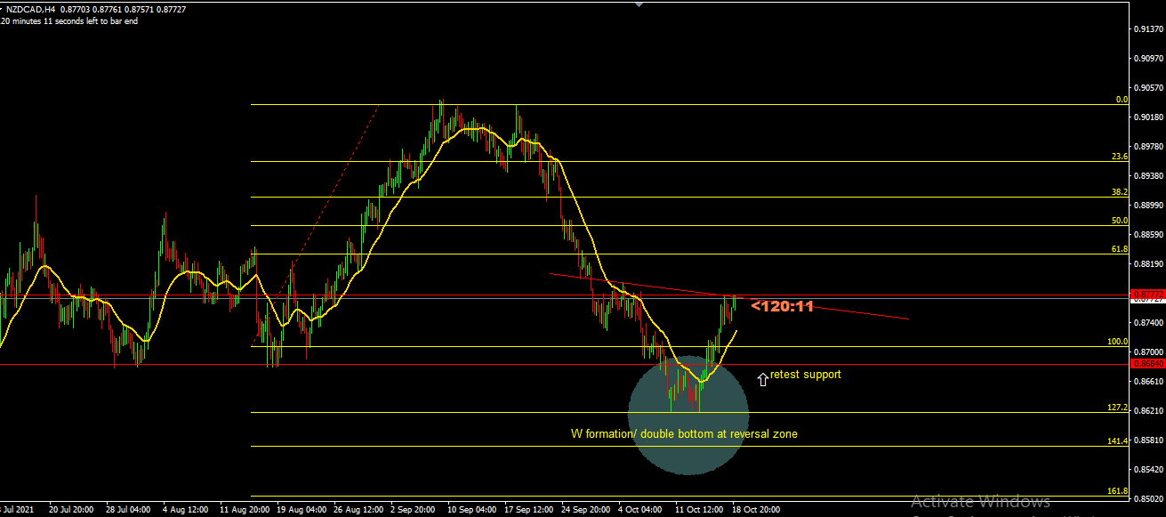The image size is (1166, 517).
Task: Select the Fibonacci 0.0 level label
Action: tap(1122, 100)
